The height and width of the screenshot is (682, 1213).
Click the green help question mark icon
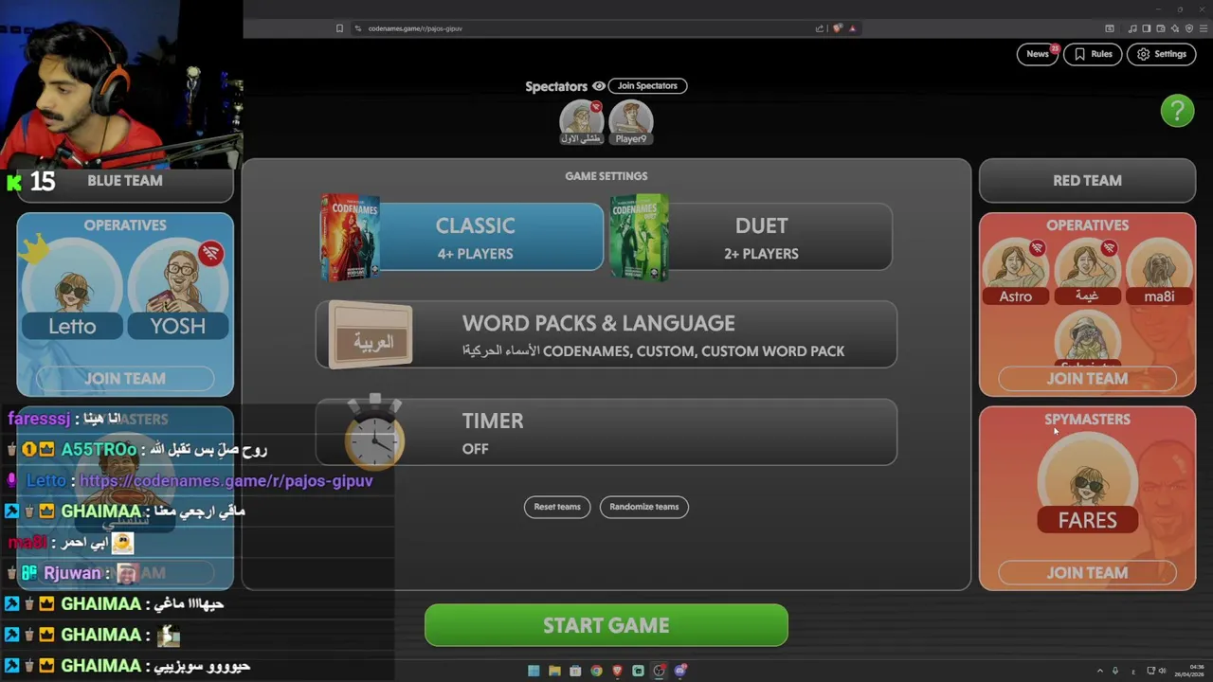(1177, 111)
